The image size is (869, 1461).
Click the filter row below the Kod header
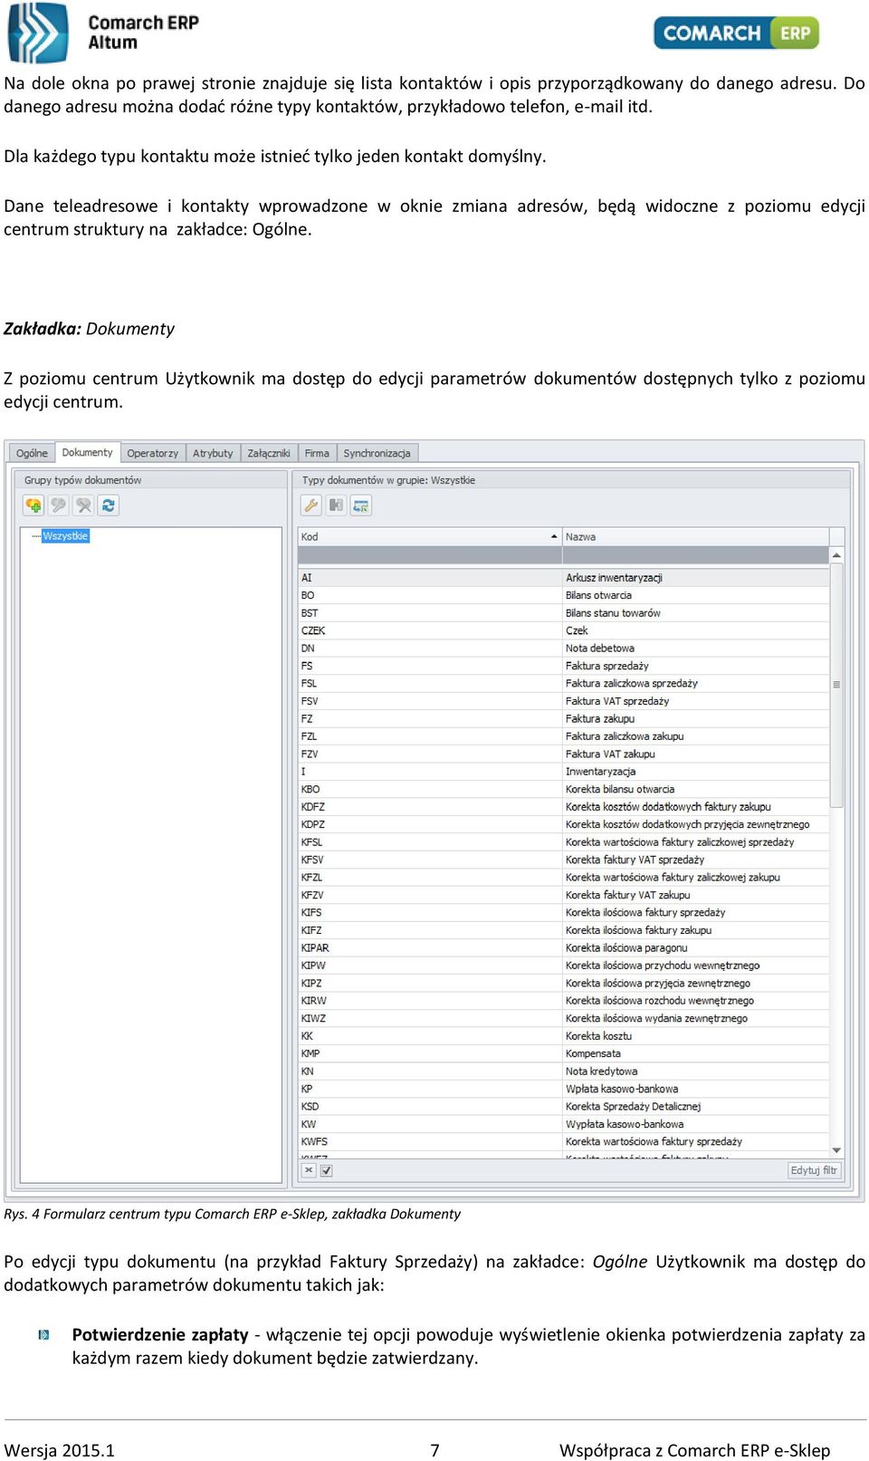(429, 555)
